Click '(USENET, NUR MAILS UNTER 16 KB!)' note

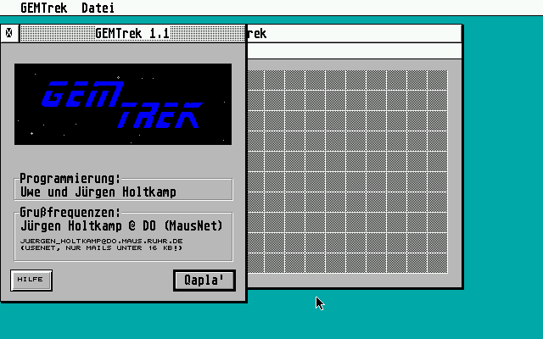(x=101, y=248)
